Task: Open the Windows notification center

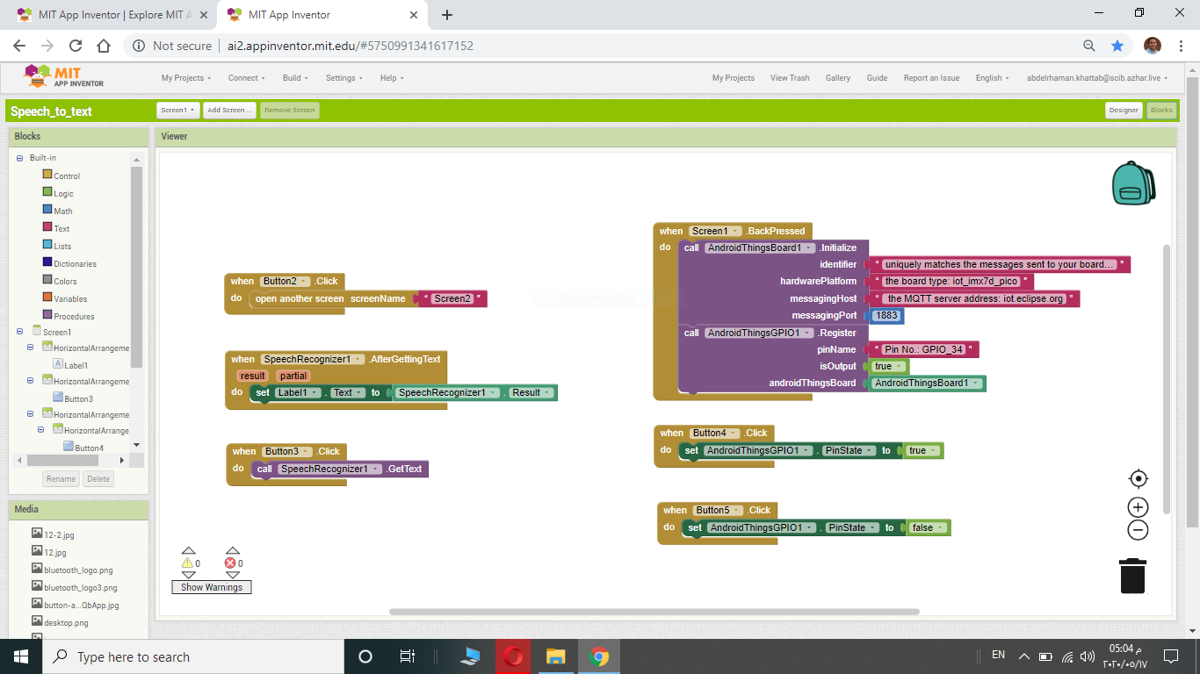Action: click(1170, 656)
